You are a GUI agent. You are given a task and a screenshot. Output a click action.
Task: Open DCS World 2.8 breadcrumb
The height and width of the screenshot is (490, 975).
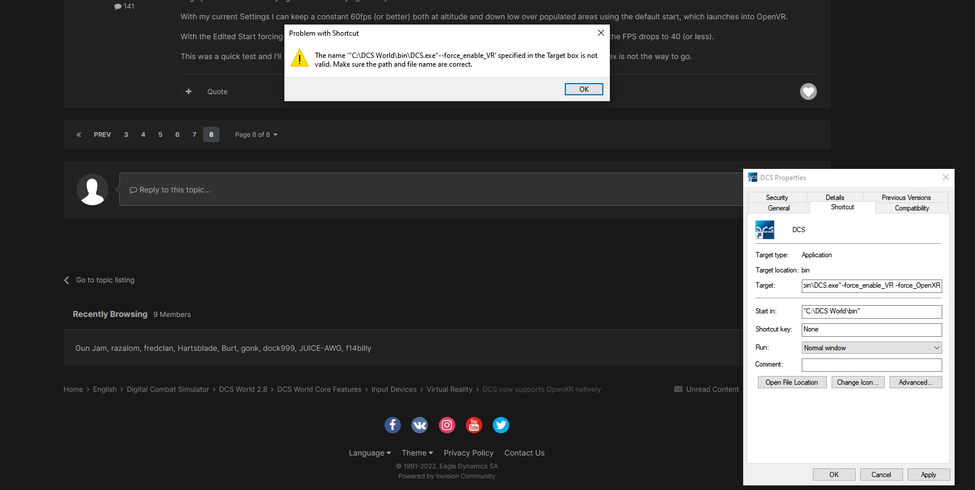point(243,389)
